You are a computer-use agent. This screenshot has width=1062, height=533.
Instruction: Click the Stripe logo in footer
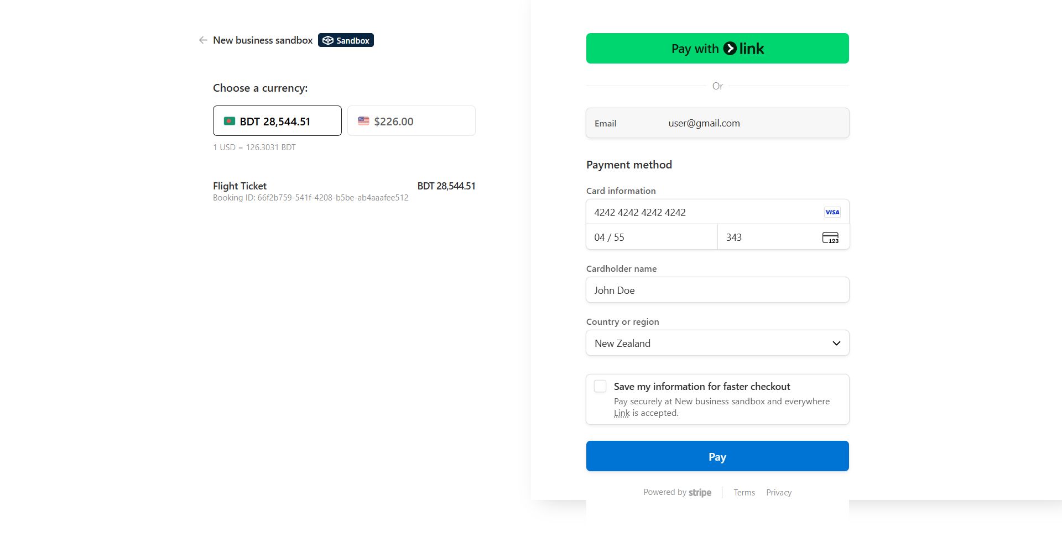(x=700, y=493)
